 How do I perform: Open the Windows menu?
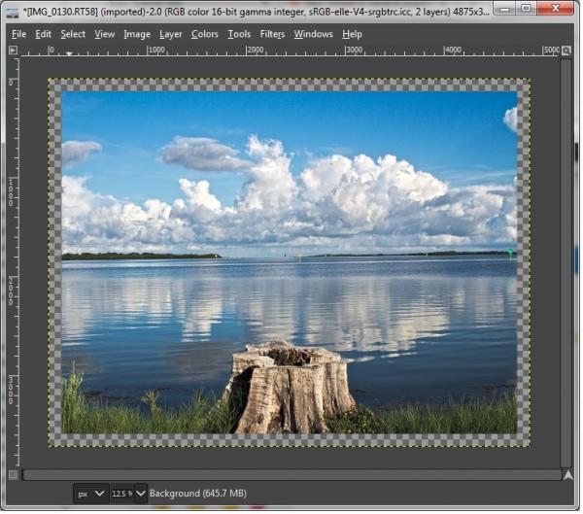315,34
